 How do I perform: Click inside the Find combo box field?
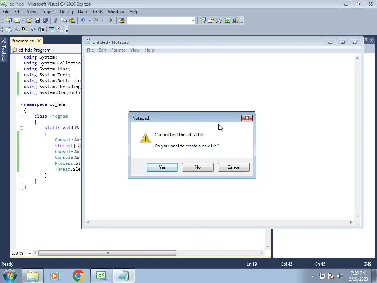pyautogui.click(x=159, y=21)
